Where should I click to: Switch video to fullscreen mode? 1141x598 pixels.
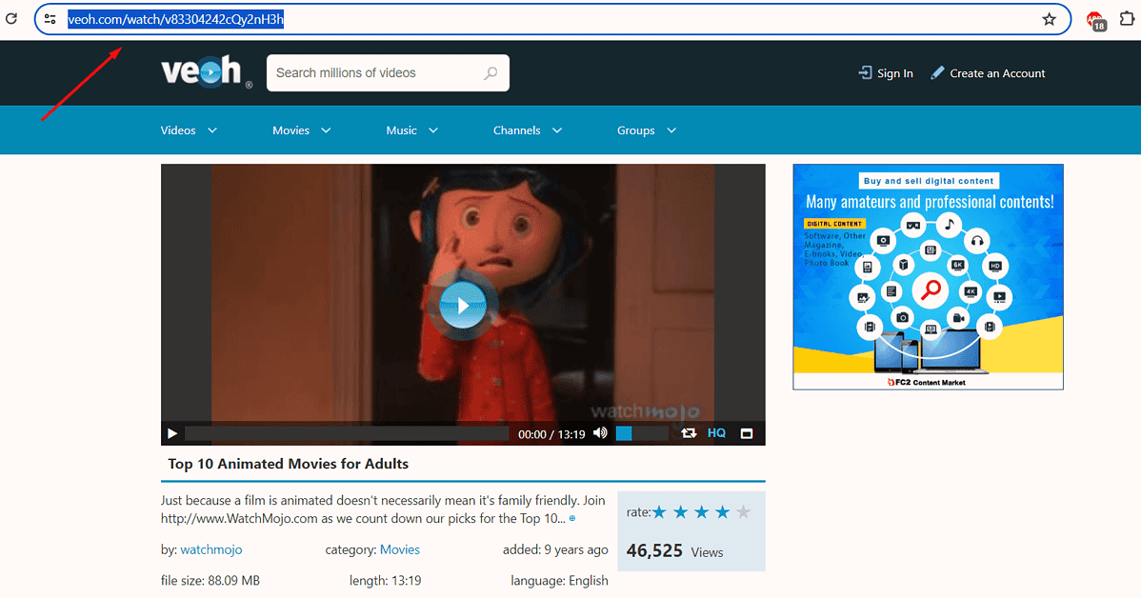tap(747, 433)
